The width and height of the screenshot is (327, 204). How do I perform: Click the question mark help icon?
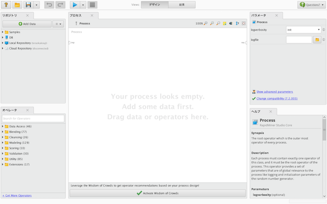pos(6,5)
